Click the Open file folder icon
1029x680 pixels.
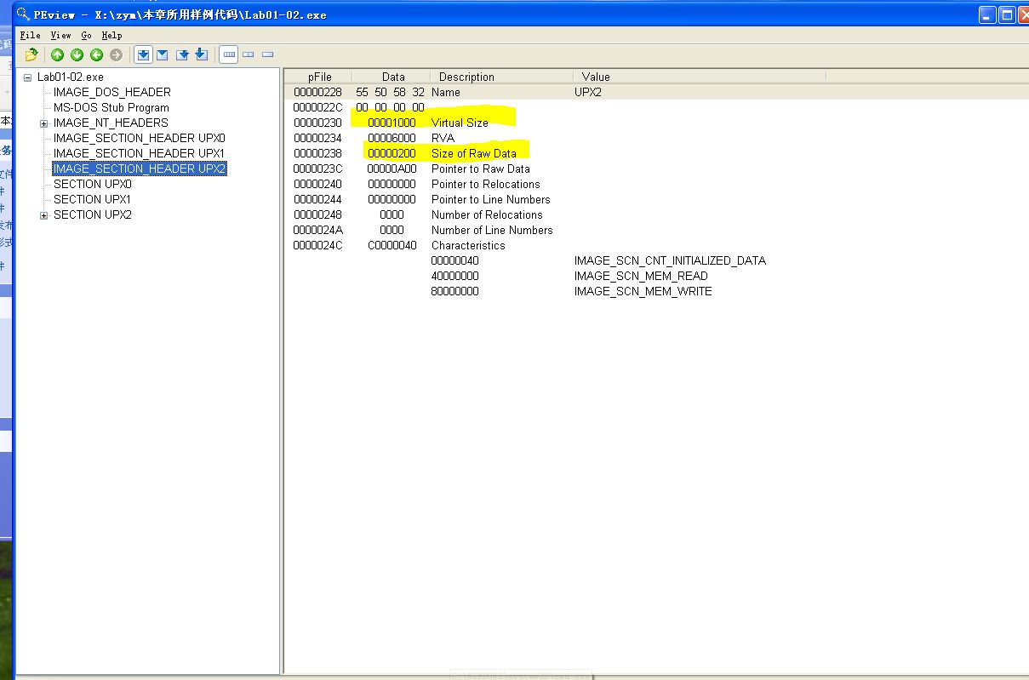point(31,55)
